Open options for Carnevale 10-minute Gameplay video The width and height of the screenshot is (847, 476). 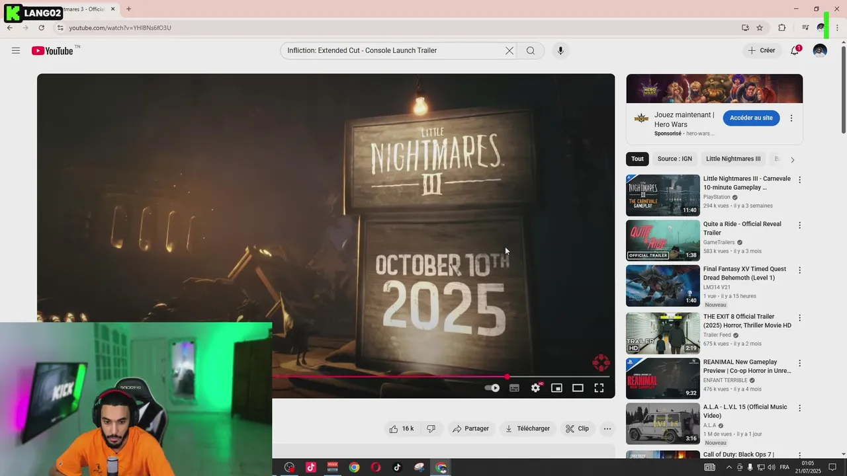coord(799,180)
